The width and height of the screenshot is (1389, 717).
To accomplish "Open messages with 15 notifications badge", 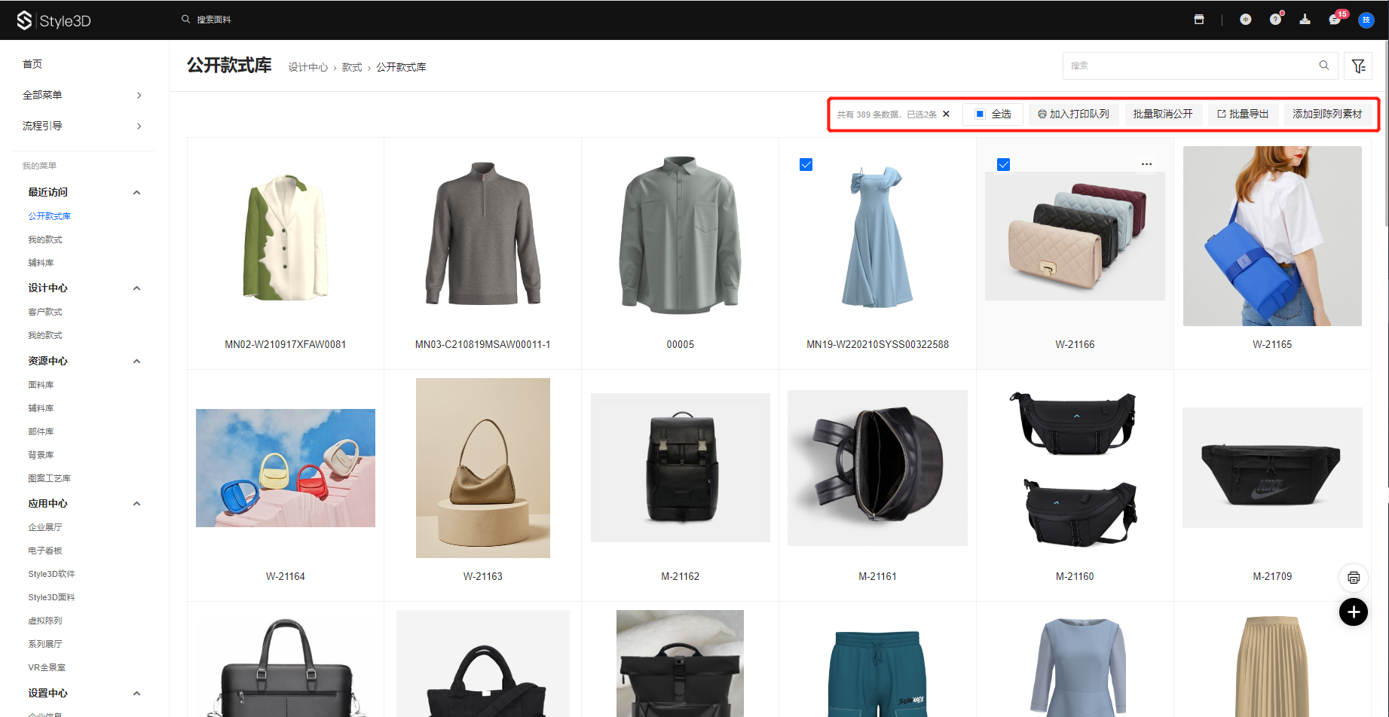I will pyautogui.click(x=1335, y=20).
